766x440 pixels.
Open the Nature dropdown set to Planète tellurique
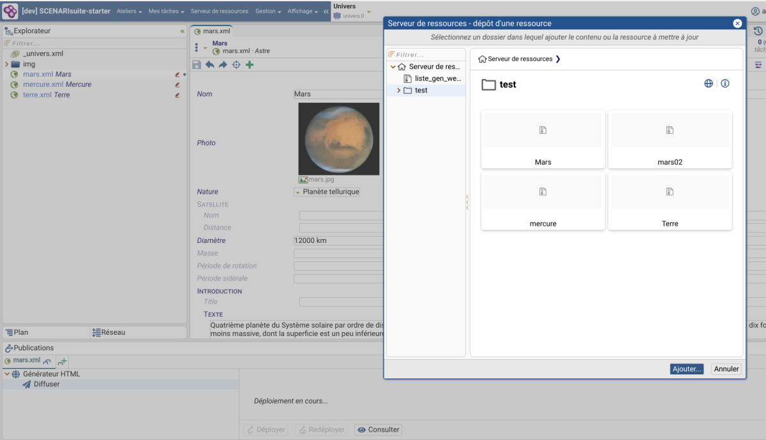point(327,192)
